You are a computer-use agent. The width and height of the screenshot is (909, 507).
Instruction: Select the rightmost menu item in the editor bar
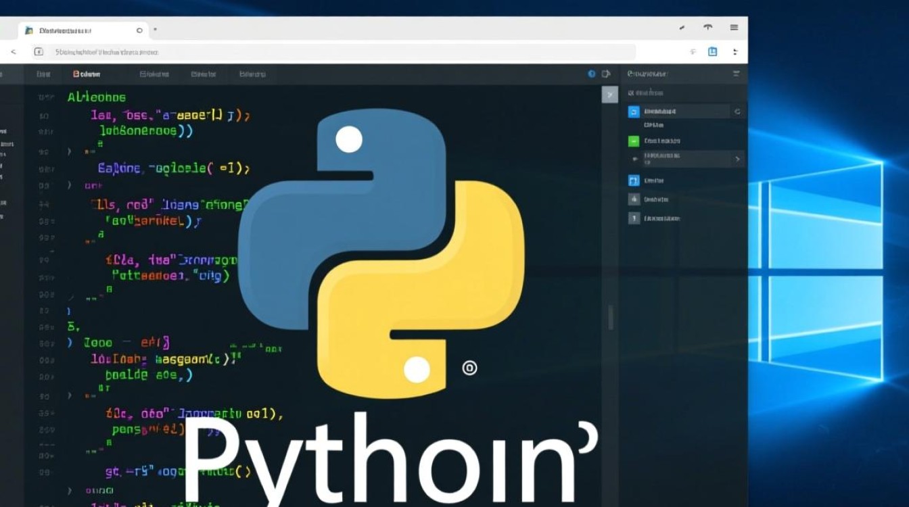(x=252, y=74)
